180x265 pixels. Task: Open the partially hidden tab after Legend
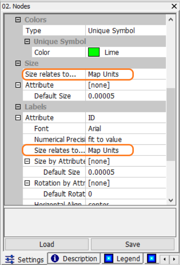(151, 259)
